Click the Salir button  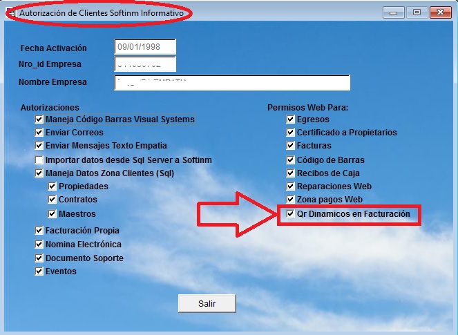(x=207, y=303)
